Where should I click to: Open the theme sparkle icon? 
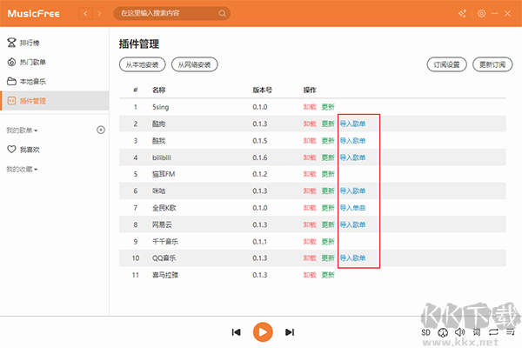[x=462, y=13]
